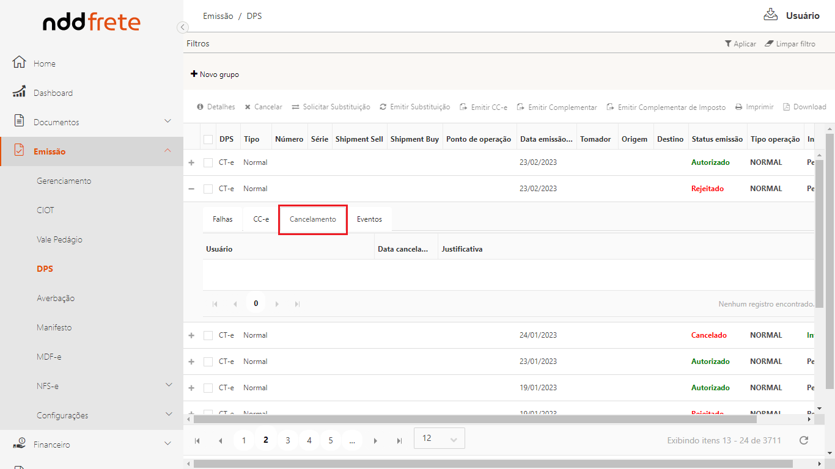Collapse the sidebar with the arrow button
The image size is (835, 469).
pos(182,27)
